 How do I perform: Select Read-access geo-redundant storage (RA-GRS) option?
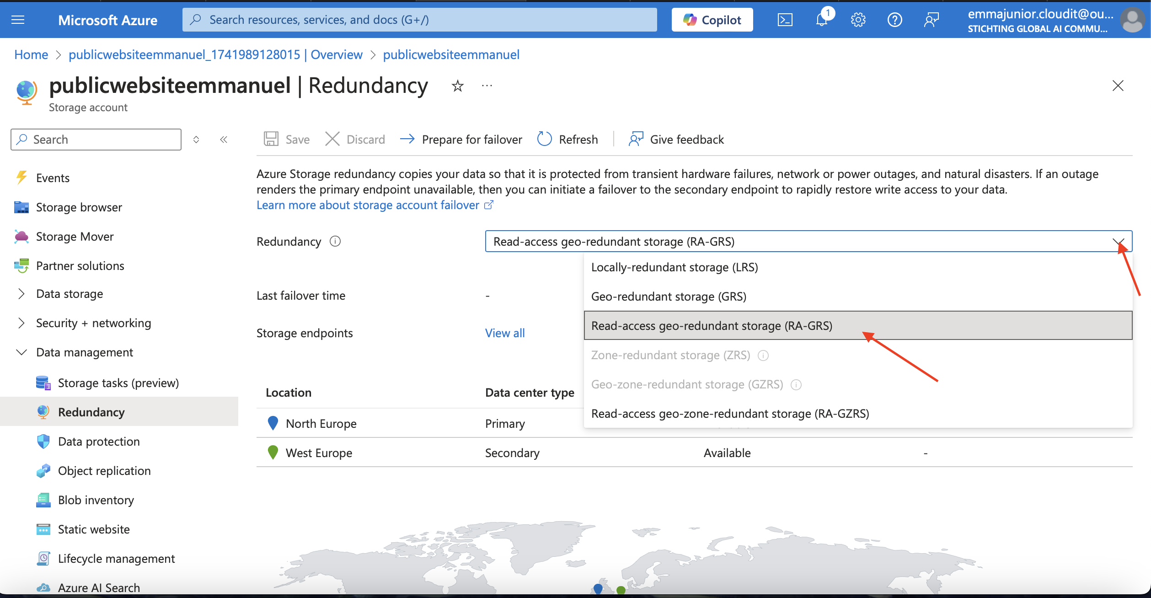858,326
